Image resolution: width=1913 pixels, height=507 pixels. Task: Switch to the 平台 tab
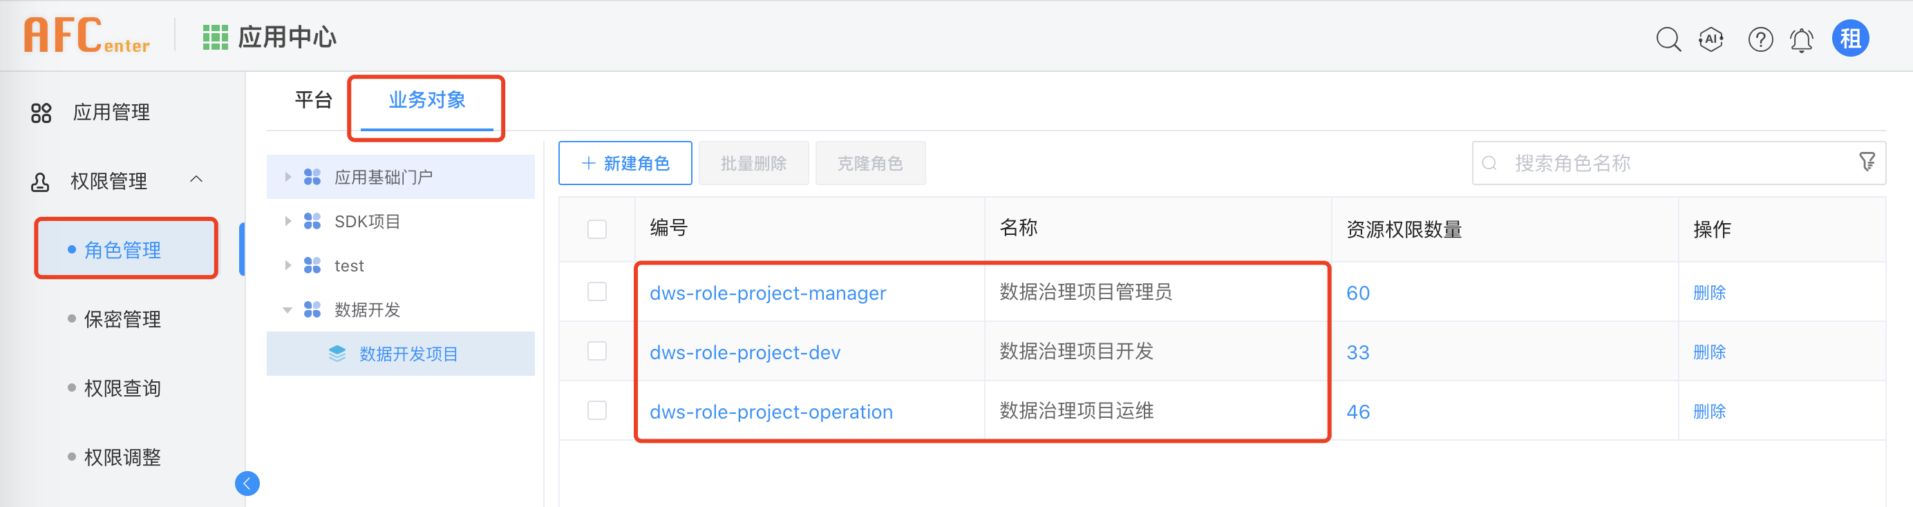pos(313,100)
